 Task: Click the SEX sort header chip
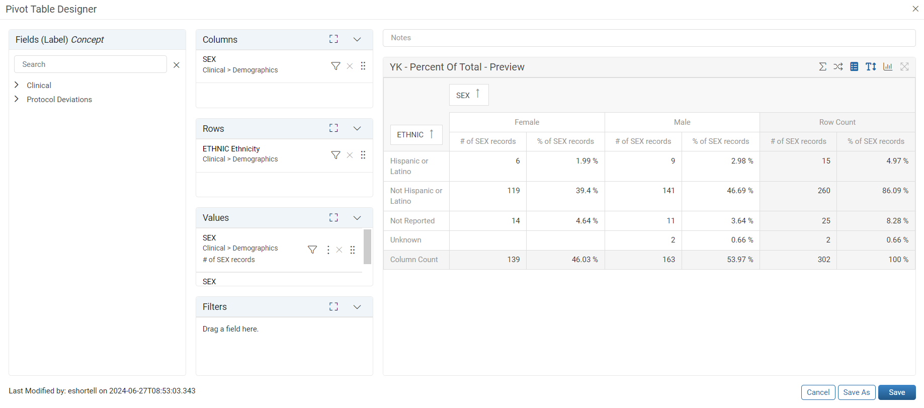(469, 95)
